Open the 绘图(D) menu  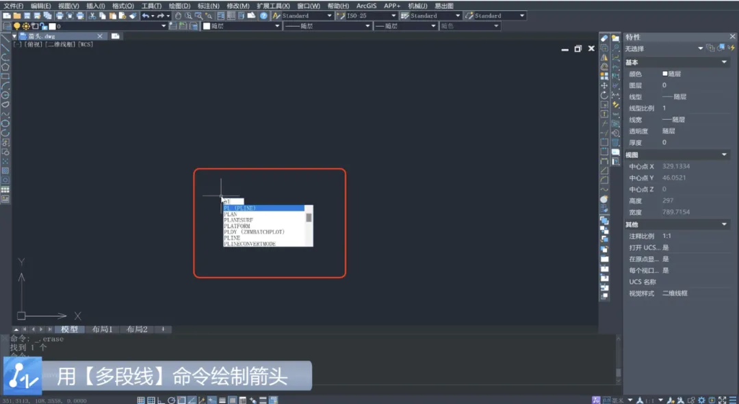click(179, 5)
